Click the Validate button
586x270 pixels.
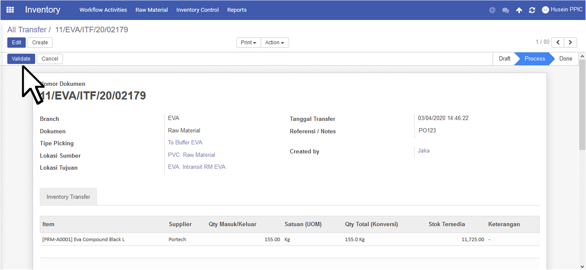[x=21, y=59]
